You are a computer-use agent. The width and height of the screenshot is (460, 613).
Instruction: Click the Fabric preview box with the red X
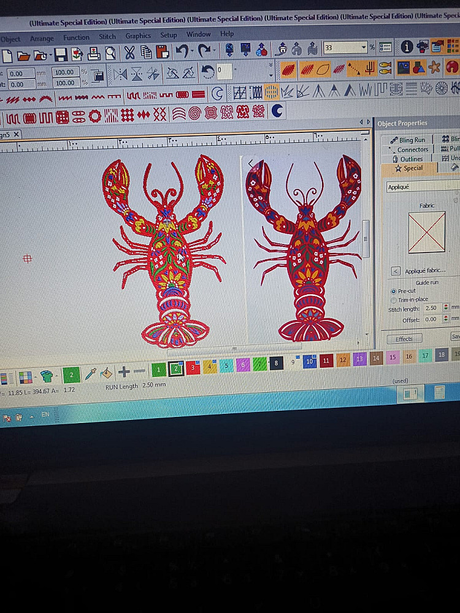click(x=426, y=232)
